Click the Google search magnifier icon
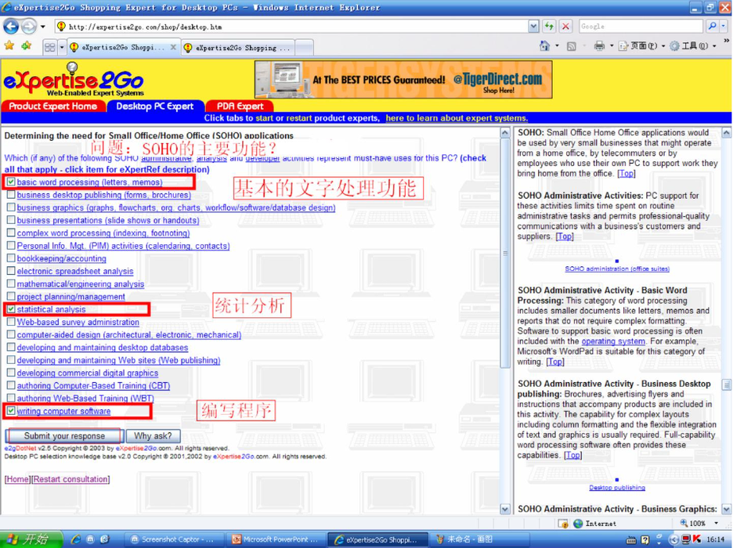Screen dimensions: 744x548 point(711,27)
